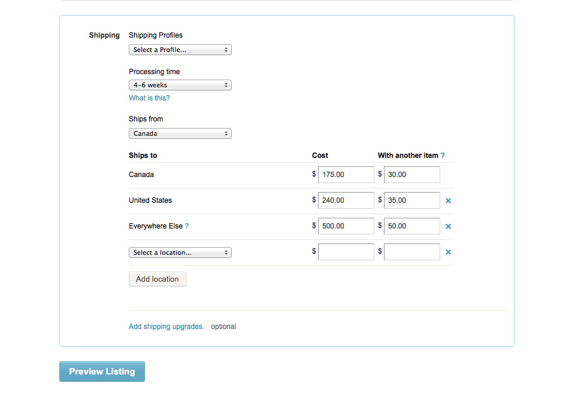
Task: Focus United States With another item 35.00
Action: [412, 200]
